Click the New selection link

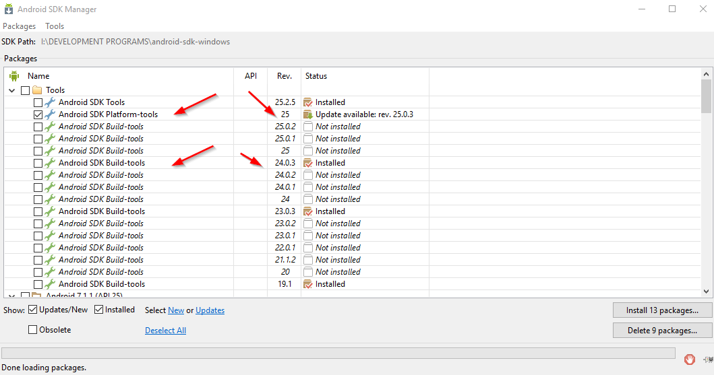(x=176, y=310)
